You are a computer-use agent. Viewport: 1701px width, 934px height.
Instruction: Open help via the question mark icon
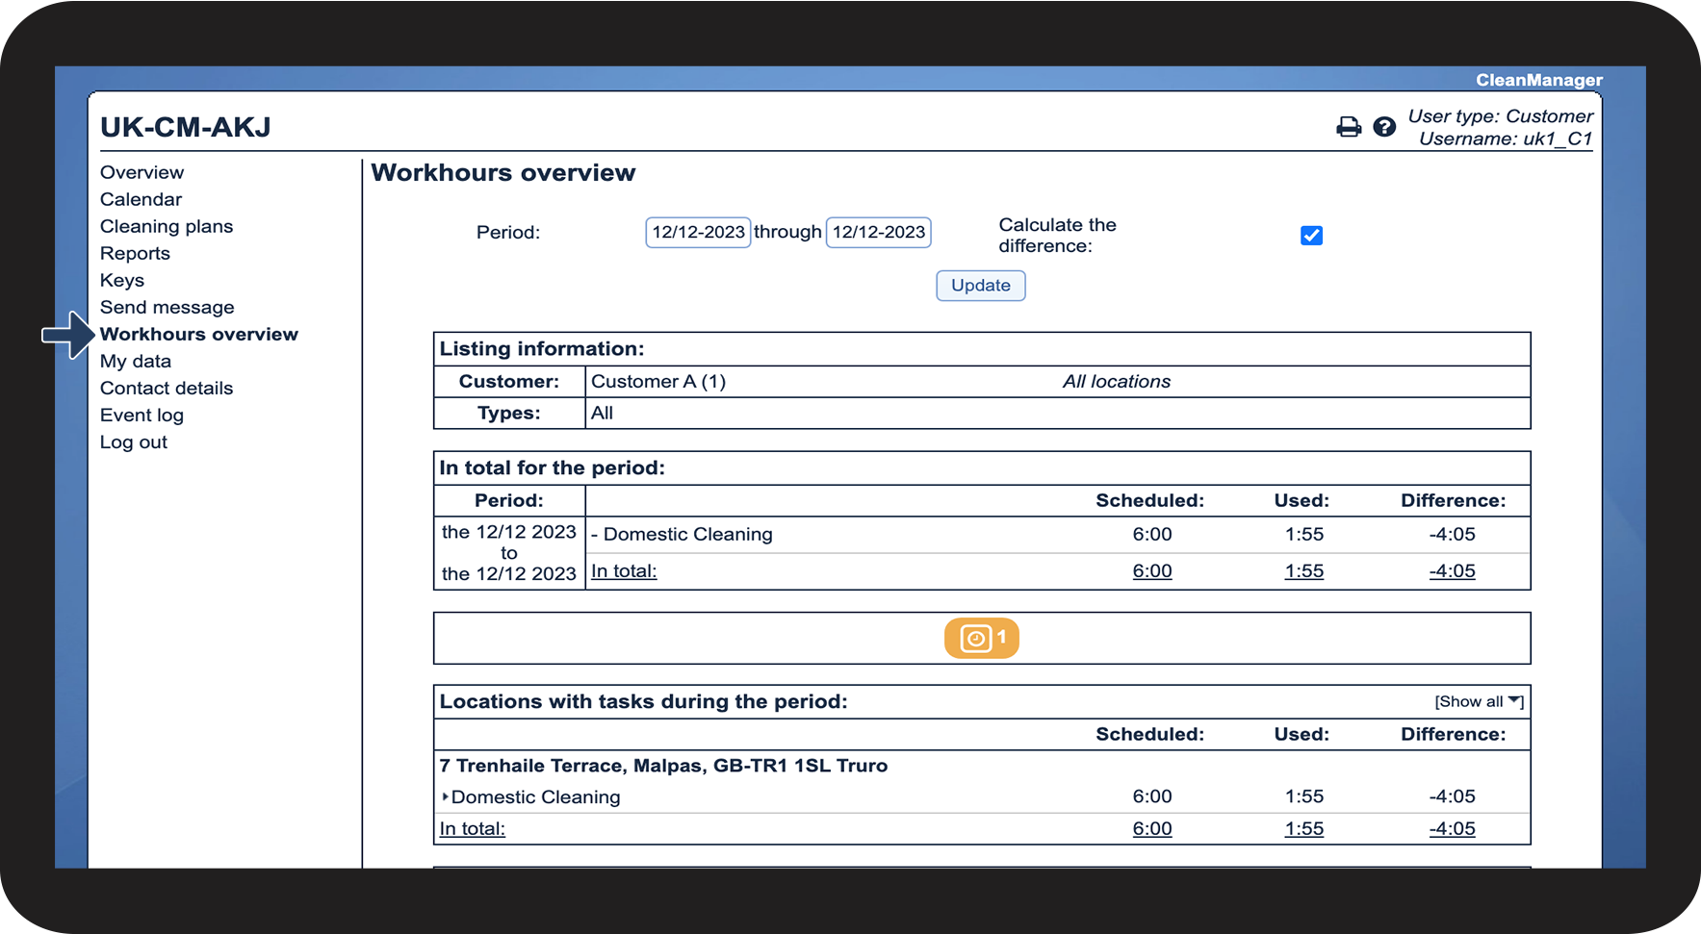(1384, 127)
